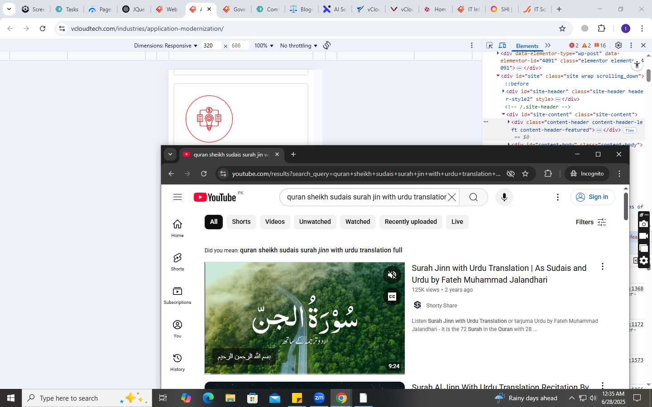This screenshot has height=407, width=652.
Task: Select the Videos filter chip
Action: point(275,222)
